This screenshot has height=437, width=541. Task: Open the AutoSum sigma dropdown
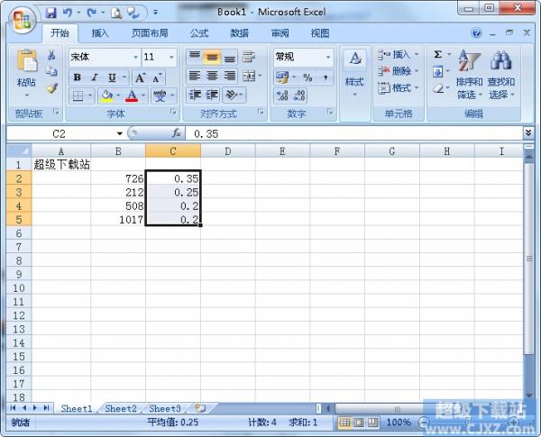pos(449,54)
